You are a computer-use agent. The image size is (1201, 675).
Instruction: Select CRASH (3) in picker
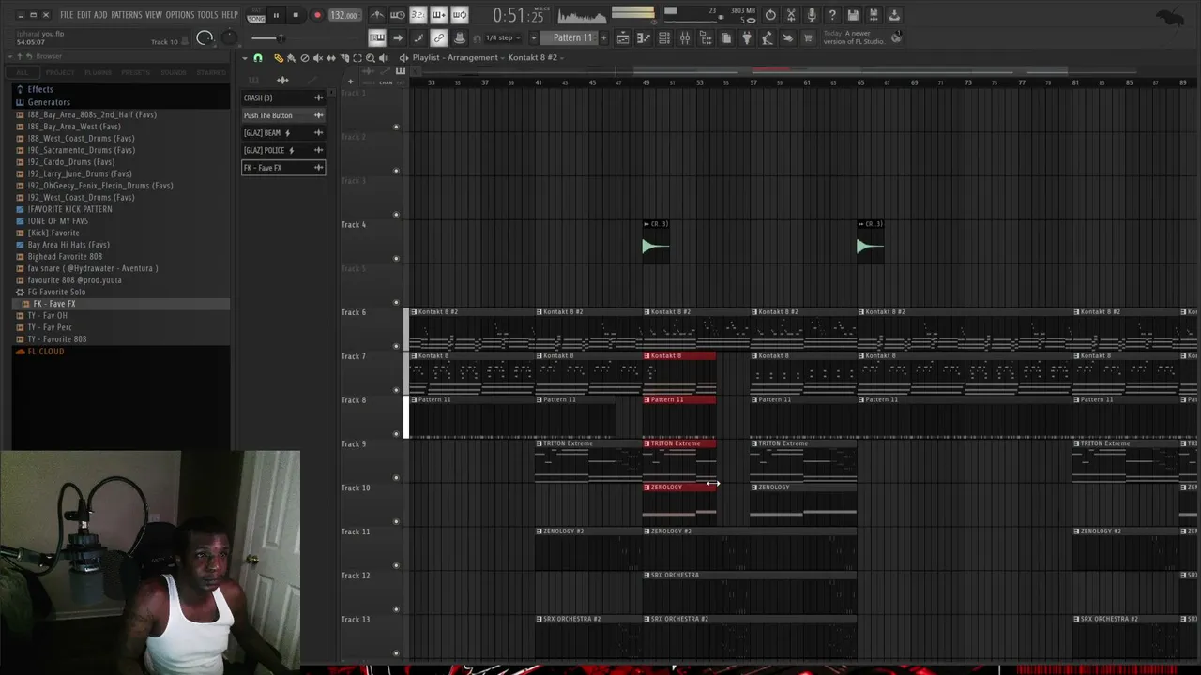[x=282, y=97]
